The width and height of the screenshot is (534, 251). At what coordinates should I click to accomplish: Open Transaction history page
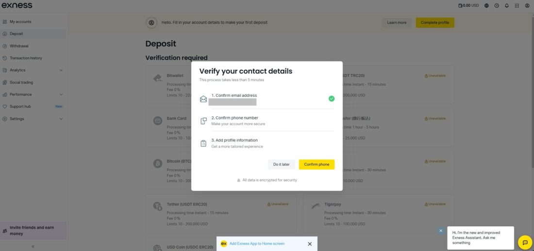(26, 58)
